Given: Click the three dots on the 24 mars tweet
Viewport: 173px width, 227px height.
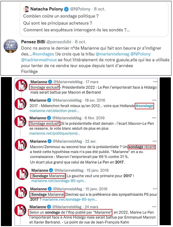Looking at the screenshot, I should (154, 207).
